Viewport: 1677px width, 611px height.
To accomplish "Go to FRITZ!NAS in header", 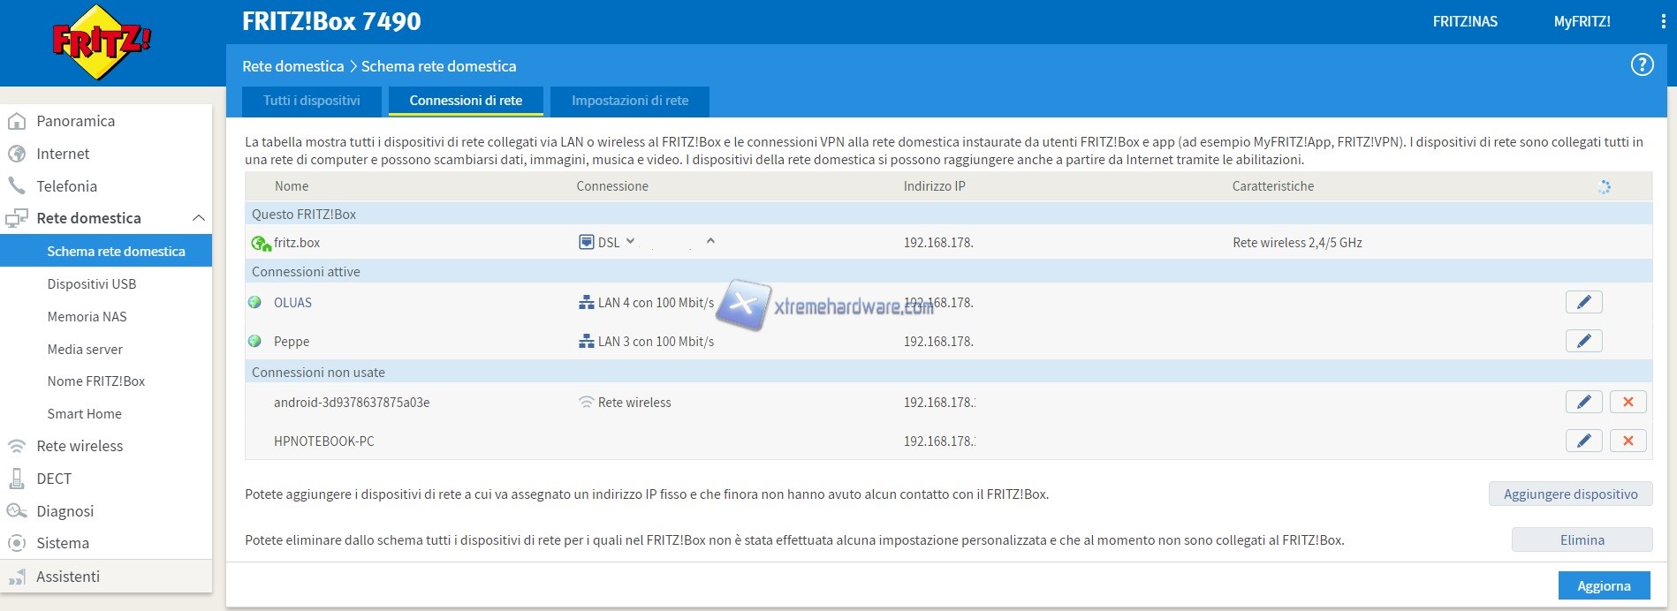I will pyautogui.click(x=1464, y=22).
